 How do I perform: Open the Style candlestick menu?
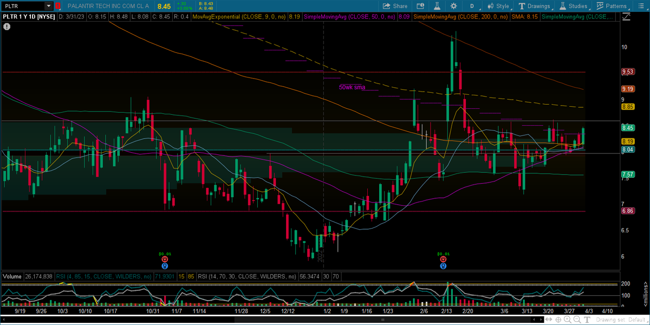point(498,6)
